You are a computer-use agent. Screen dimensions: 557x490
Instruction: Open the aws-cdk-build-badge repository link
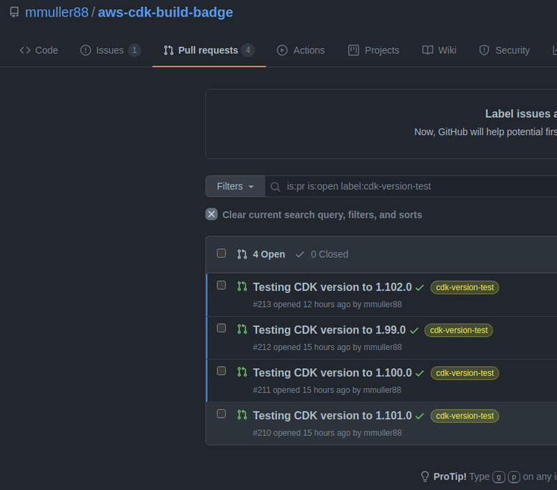tap(166, 13)
